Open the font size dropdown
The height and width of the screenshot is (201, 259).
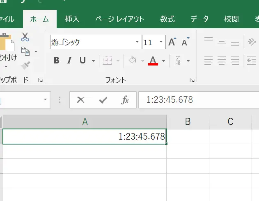pyautogui.click(x=161, y=42)
